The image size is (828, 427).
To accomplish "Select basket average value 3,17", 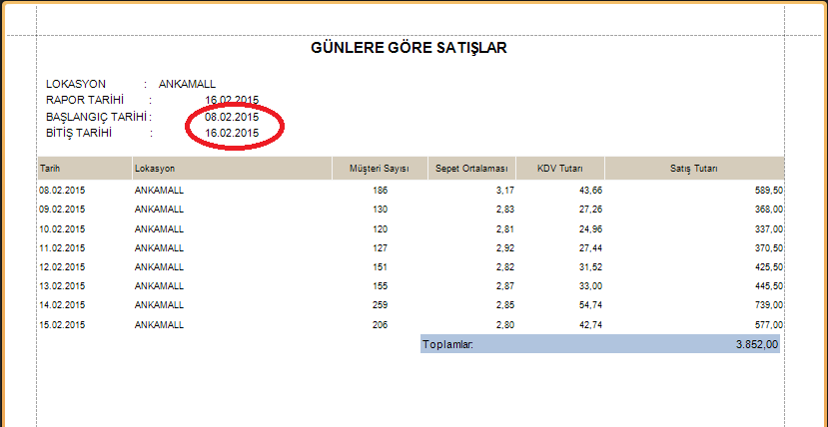I will click(504, 191).
